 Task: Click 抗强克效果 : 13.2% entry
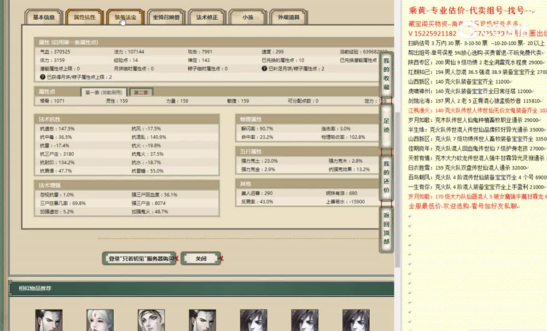click(x=349, y=170)
